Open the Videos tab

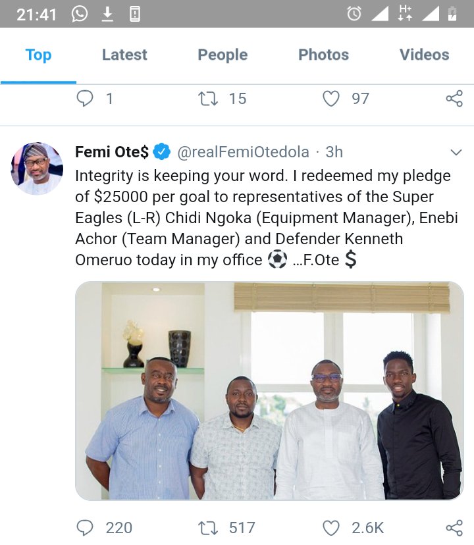point(424,55)
